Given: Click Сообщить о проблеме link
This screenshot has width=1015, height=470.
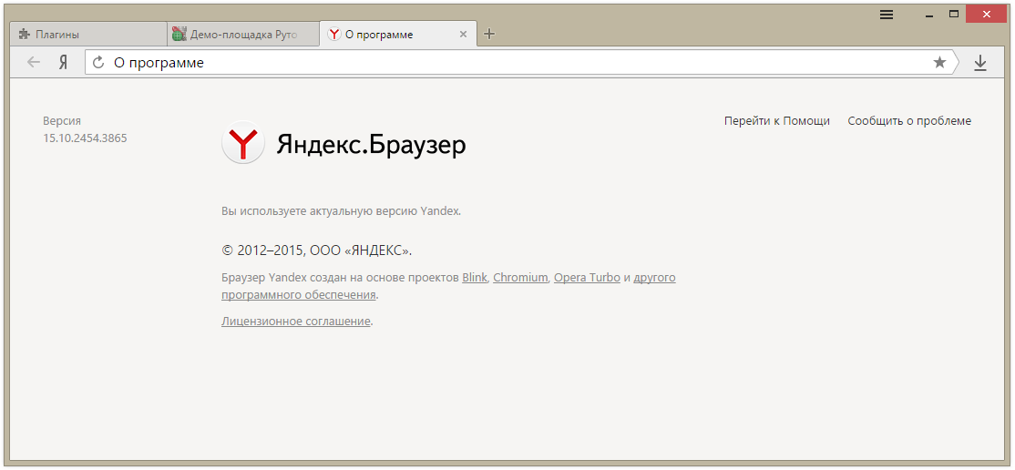Looking at the screenshot, I should (x=908, y=121).
